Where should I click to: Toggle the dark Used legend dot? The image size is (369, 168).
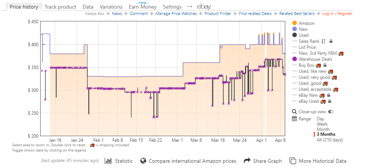coord(294,35)
